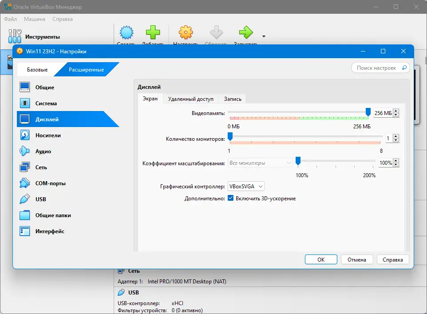Click the Отмена button

[x=357, y=259]
